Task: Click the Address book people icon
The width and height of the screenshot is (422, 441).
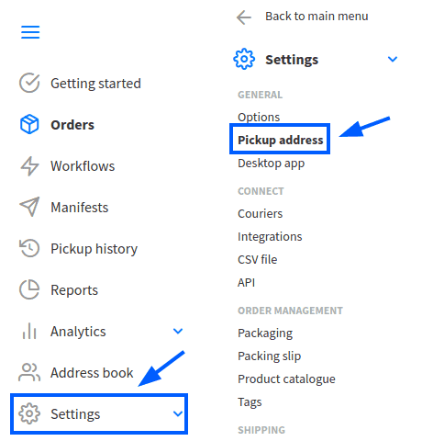Action: click(29, 372)
